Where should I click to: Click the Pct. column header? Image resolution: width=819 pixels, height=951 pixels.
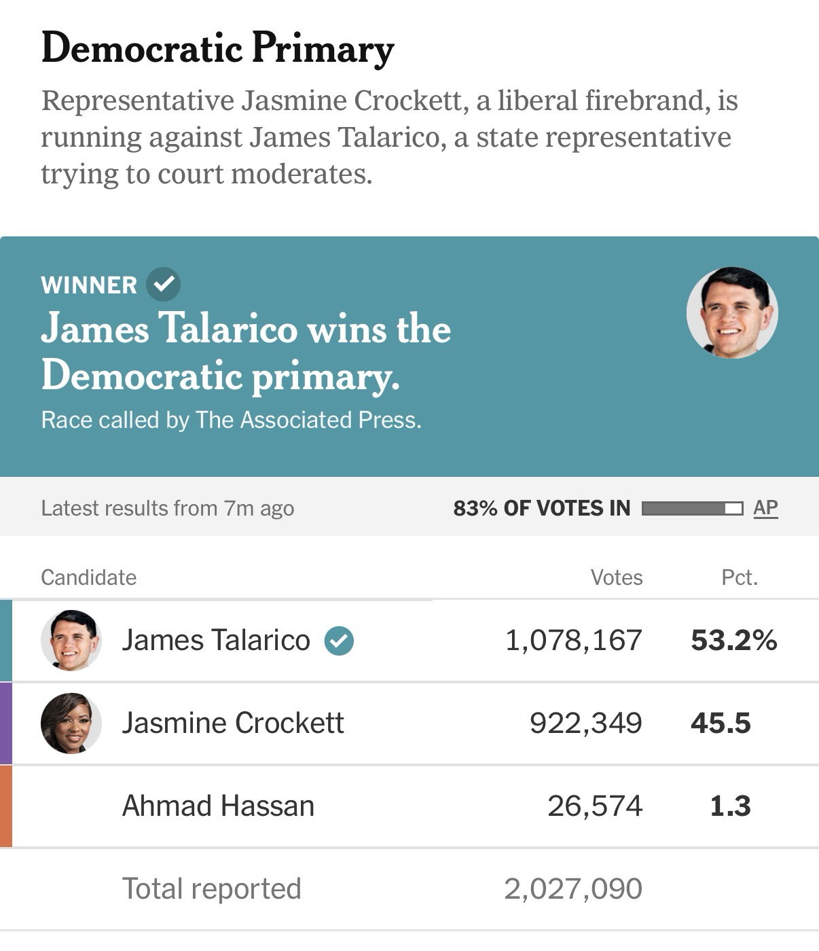tap(739, 577)
